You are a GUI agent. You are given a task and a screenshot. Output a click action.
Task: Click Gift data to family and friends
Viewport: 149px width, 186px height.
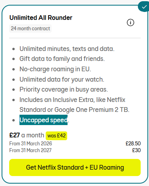62,59
